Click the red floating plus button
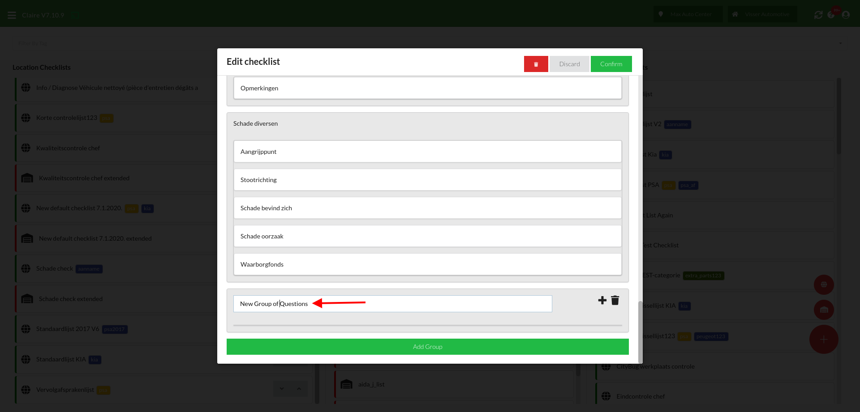 823,340
